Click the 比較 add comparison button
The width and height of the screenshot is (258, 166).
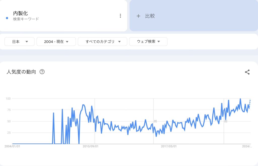pos(194,16)
